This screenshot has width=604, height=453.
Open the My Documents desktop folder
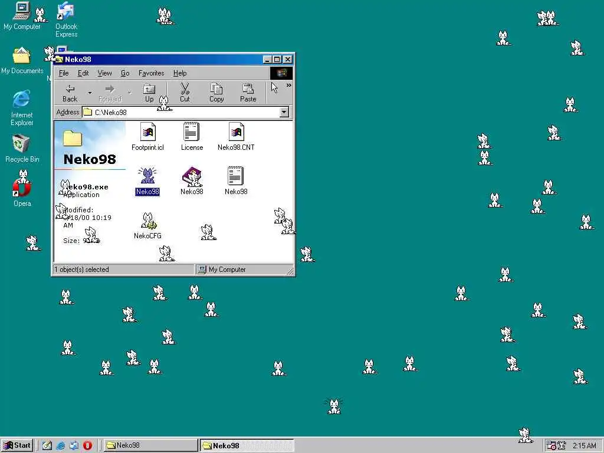tap(22, 61)
